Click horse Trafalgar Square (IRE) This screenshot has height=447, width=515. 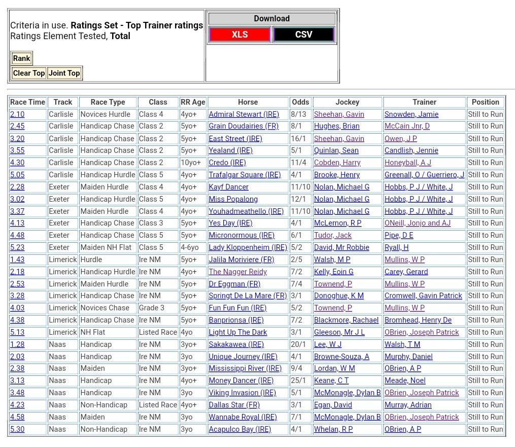tap(245, 175)
